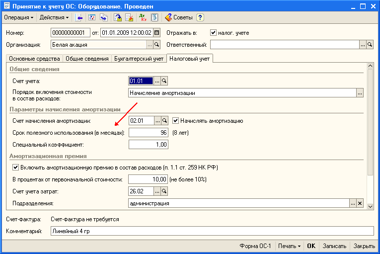380x254 pixels.
Task: Select Налоговый учет tab
Action: (x=190, y=59)
